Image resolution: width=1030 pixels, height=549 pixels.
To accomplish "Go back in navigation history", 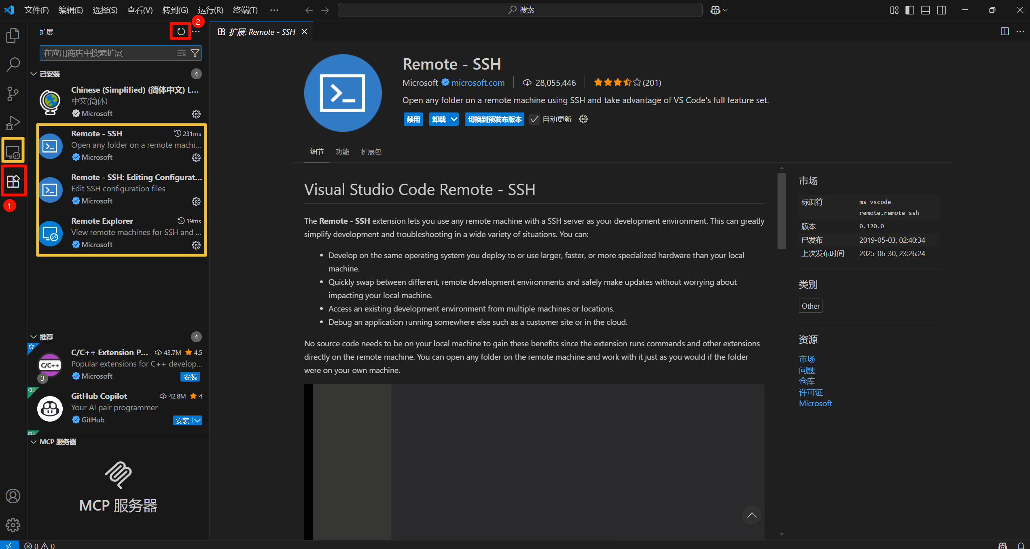I will click(x=309, y=10).
